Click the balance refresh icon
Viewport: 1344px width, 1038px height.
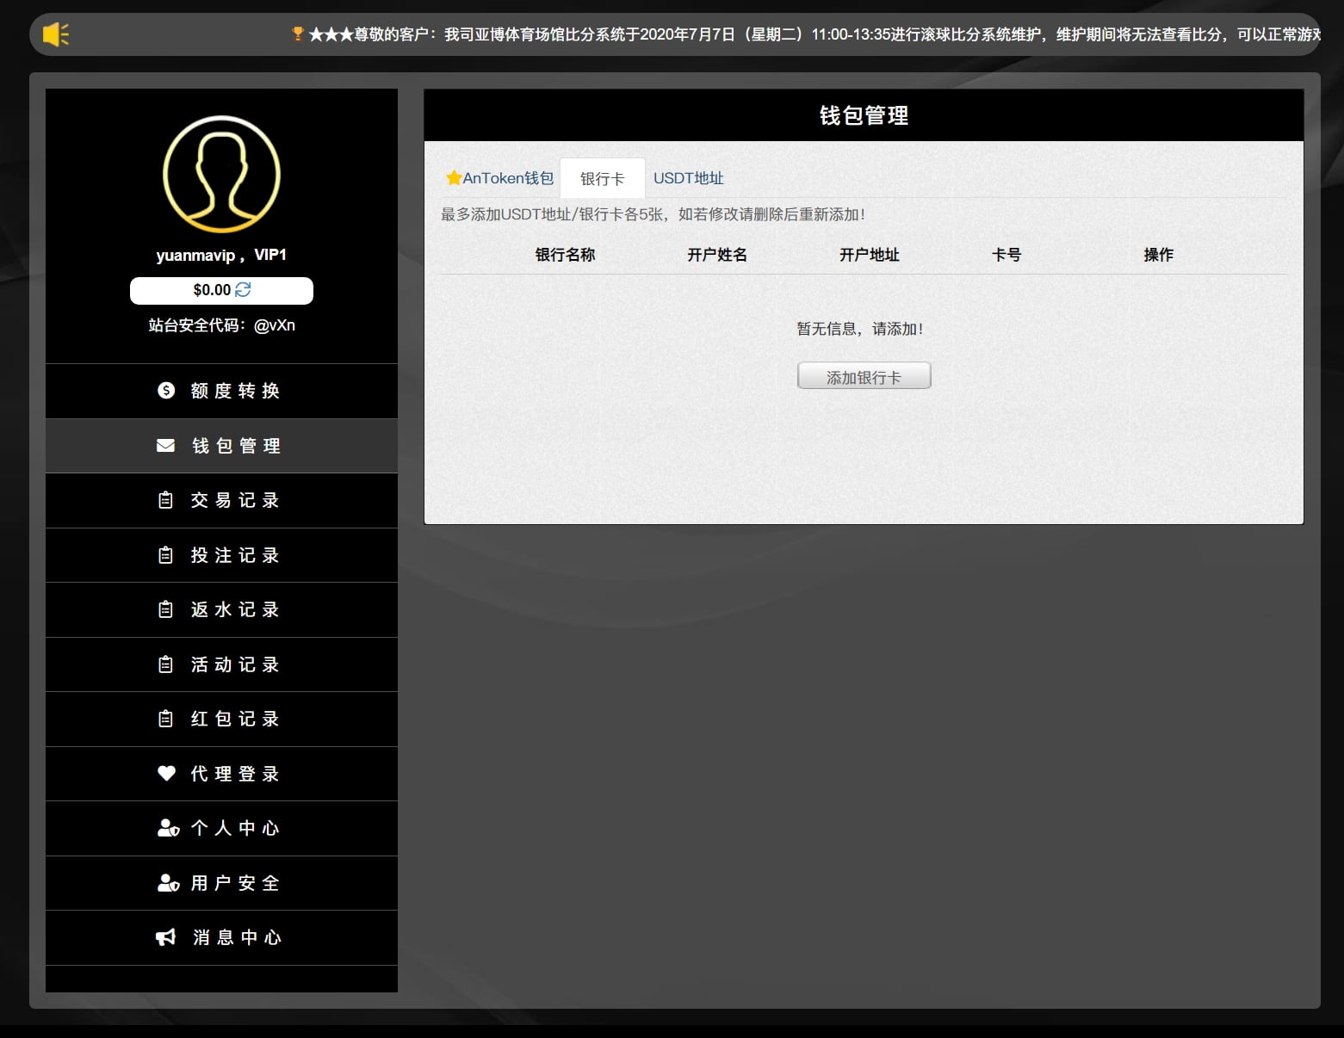point(244,290)
